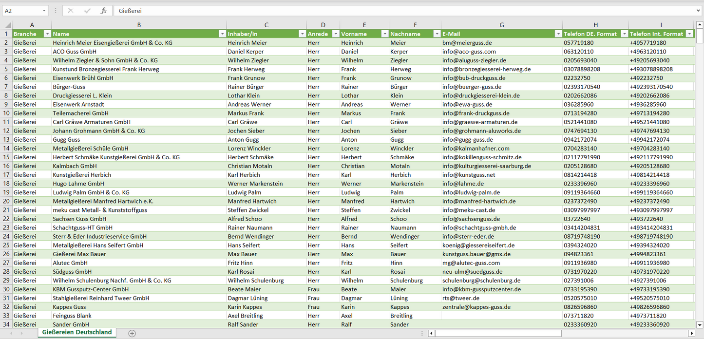Screen dimensions: 704x339
Task: Expand the Name Box dropdown arrow
Action: point(44,11)
